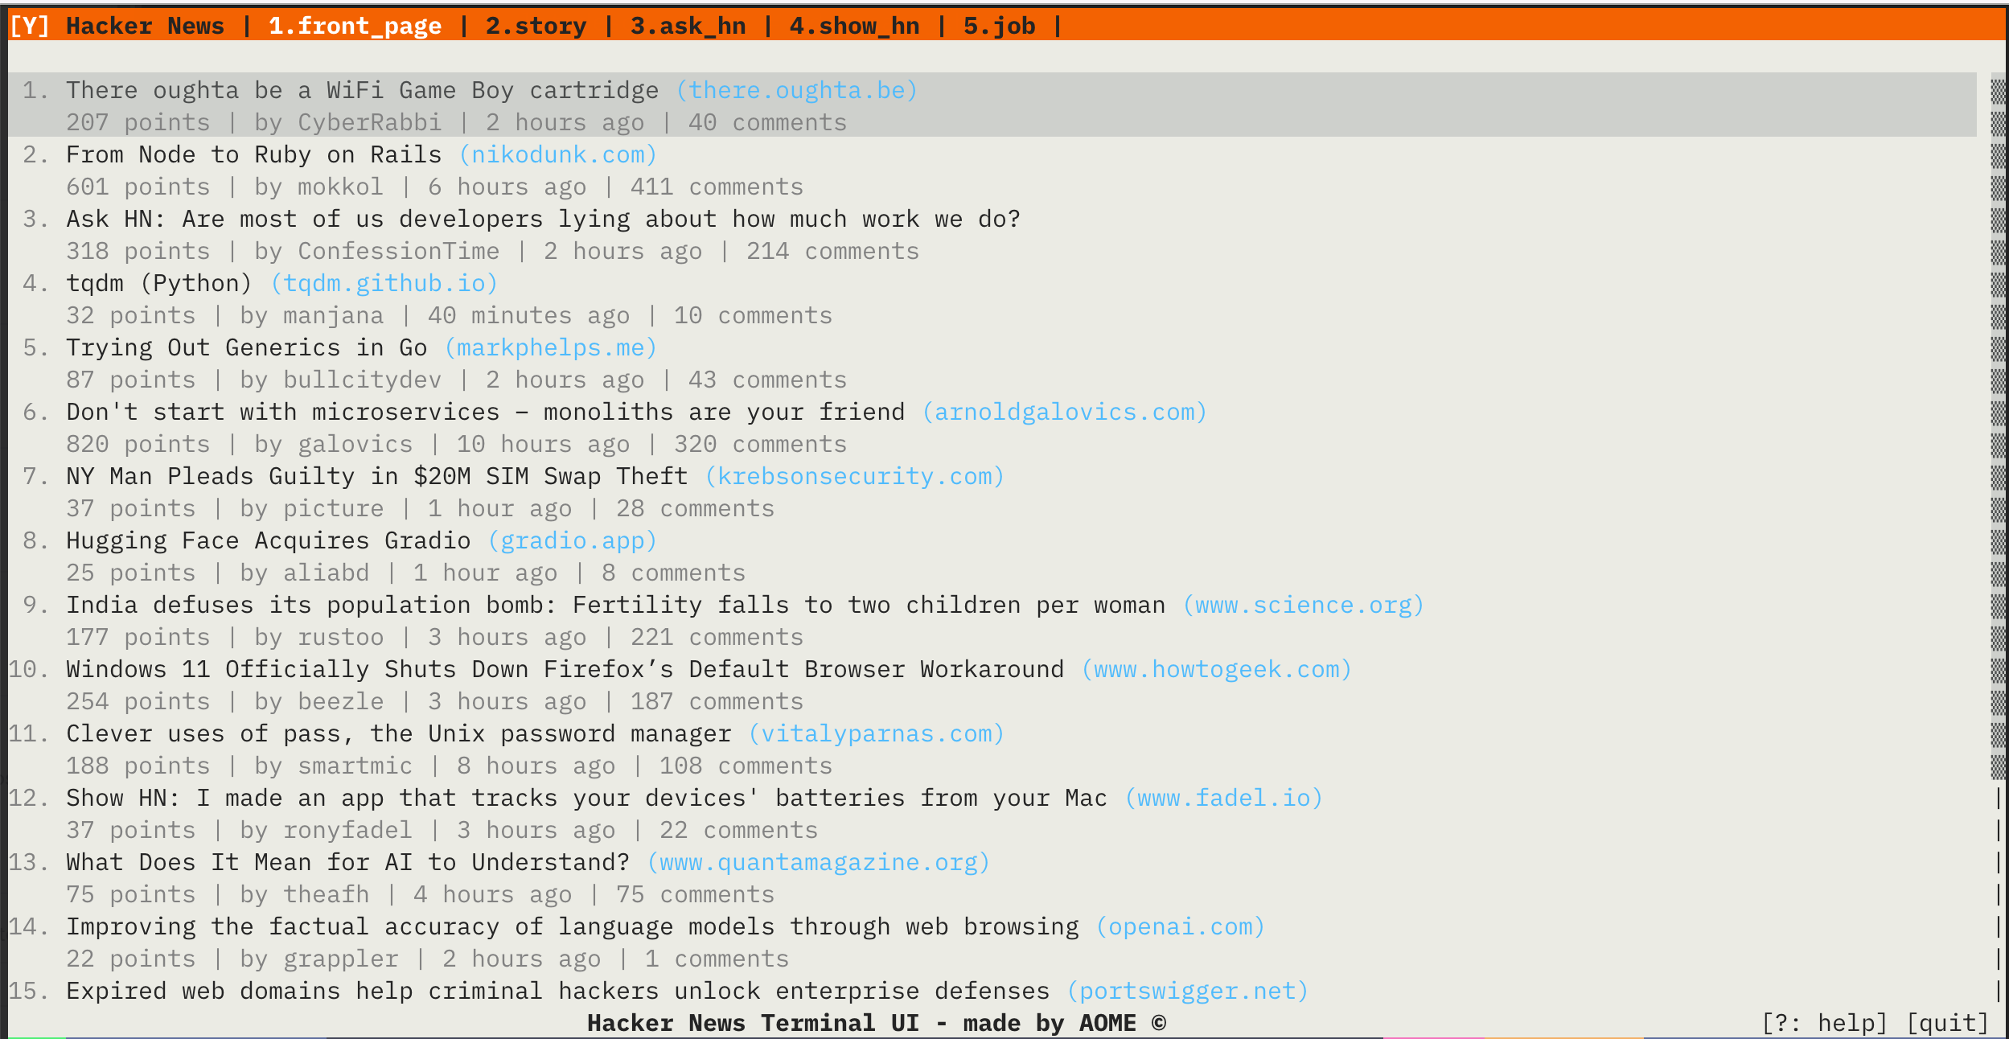Image resolution: width=2009 pixels, height=1039 pixels.
Task: Open the arnoldgalovics.com link
Action: pos(1063,412)
